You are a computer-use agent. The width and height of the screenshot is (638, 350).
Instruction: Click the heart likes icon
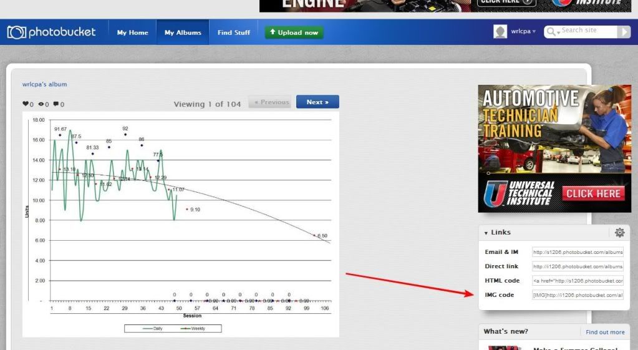coord(26,104)
